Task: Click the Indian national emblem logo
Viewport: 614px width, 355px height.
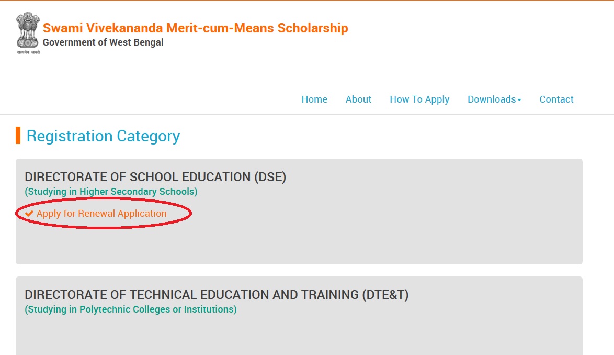Action: coord(28,30)
